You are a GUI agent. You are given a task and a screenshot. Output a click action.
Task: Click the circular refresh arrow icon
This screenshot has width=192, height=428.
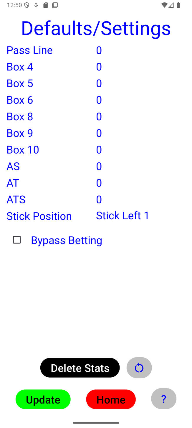[139, 368]
